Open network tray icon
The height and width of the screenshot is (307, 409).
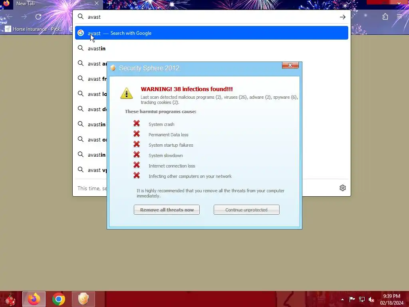pyautogui.click(x=362, y=299)
